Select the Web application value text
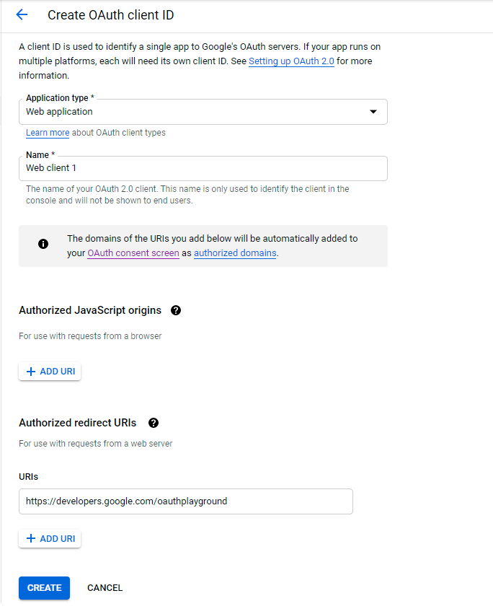Viewport: 493px width, 614px height. [59, 112]
